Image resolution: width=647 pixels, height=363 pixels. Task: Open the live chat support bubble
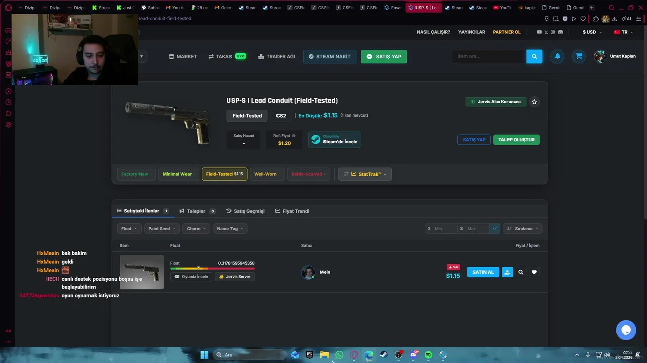[x=626, y=330]
